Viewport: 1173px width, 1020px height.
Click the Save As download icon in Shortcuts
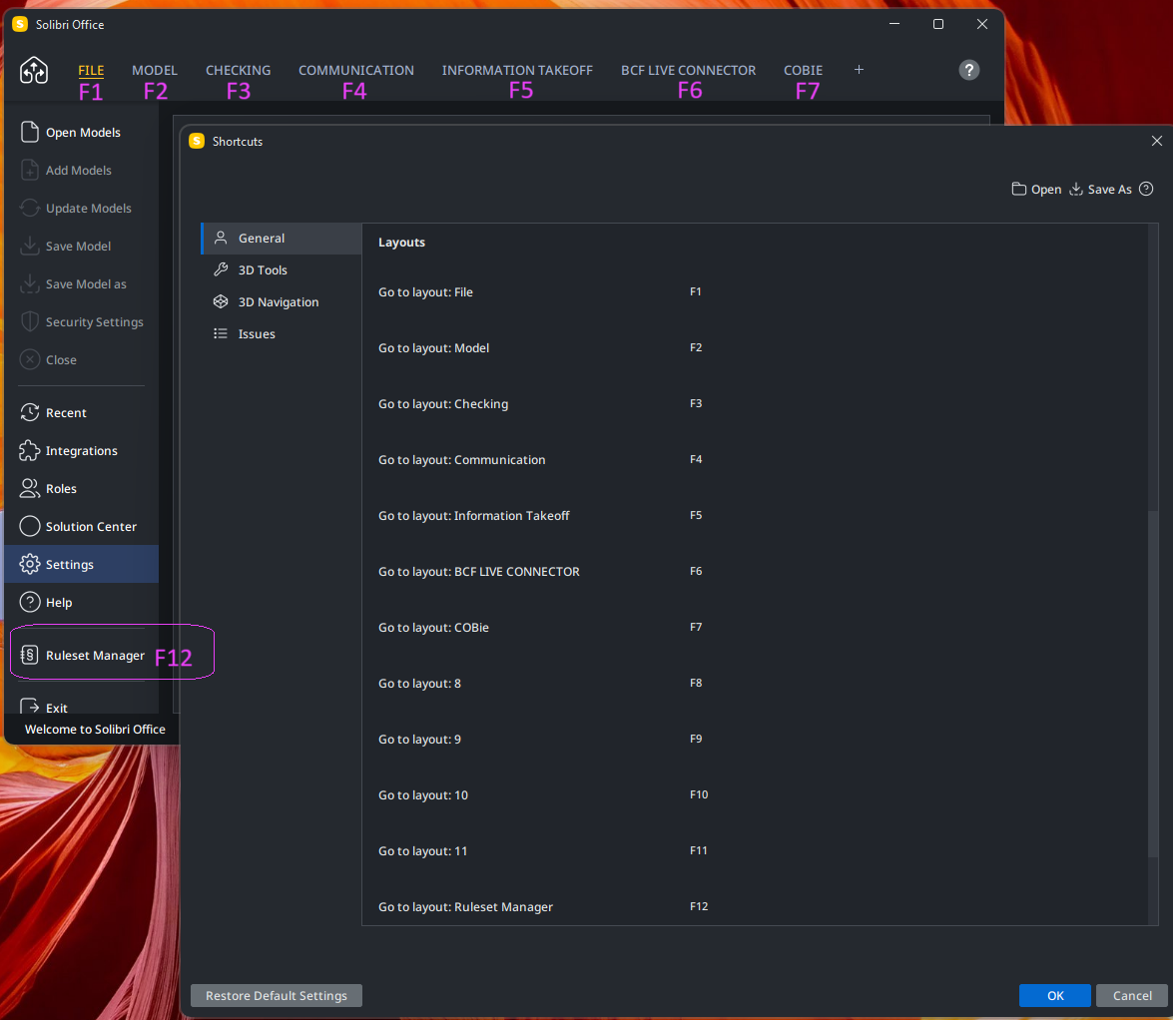tap(1076, 190)
